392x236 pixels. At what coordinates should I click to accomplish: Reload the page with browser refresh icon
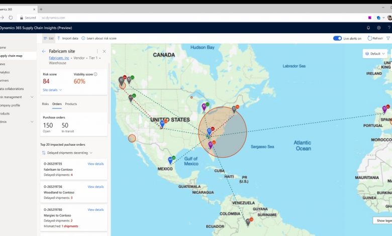pyautogui.click(x=11, y=18)
